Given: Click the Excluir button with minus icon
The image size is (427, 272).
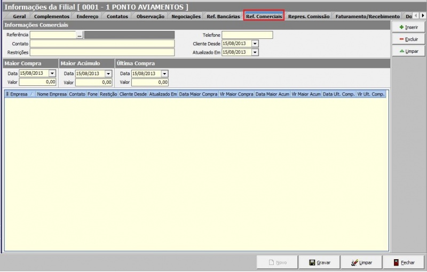Looking at the screenshot, I should pyautogui.click(x=408, y=39).
